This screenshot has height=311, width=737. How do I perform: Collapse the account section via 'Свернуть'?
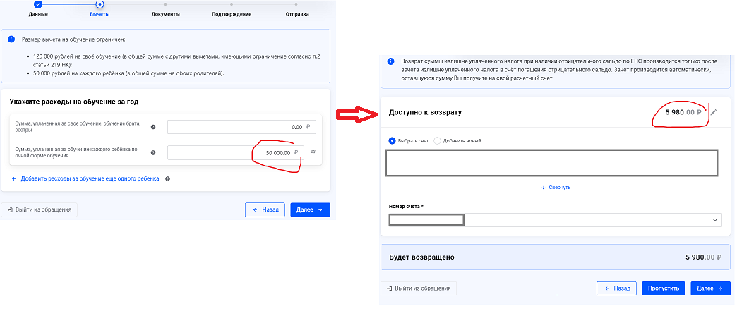click(x=556, y=188)
